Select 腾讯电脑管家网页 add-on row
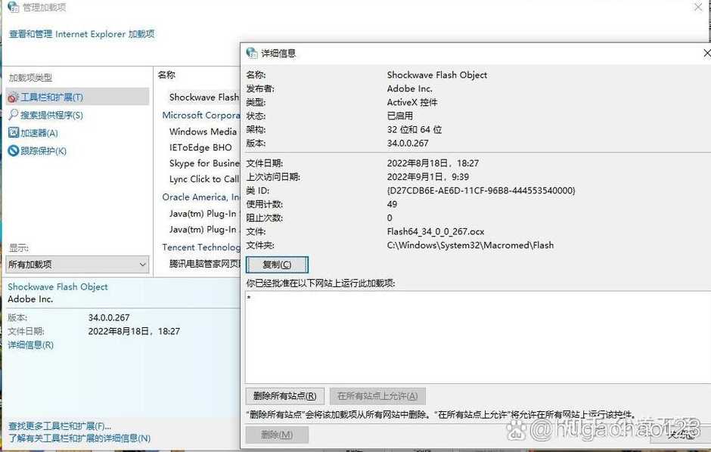The width and height of the screenshot is (711, 452). pyautogui.click(x=204, y=263)
